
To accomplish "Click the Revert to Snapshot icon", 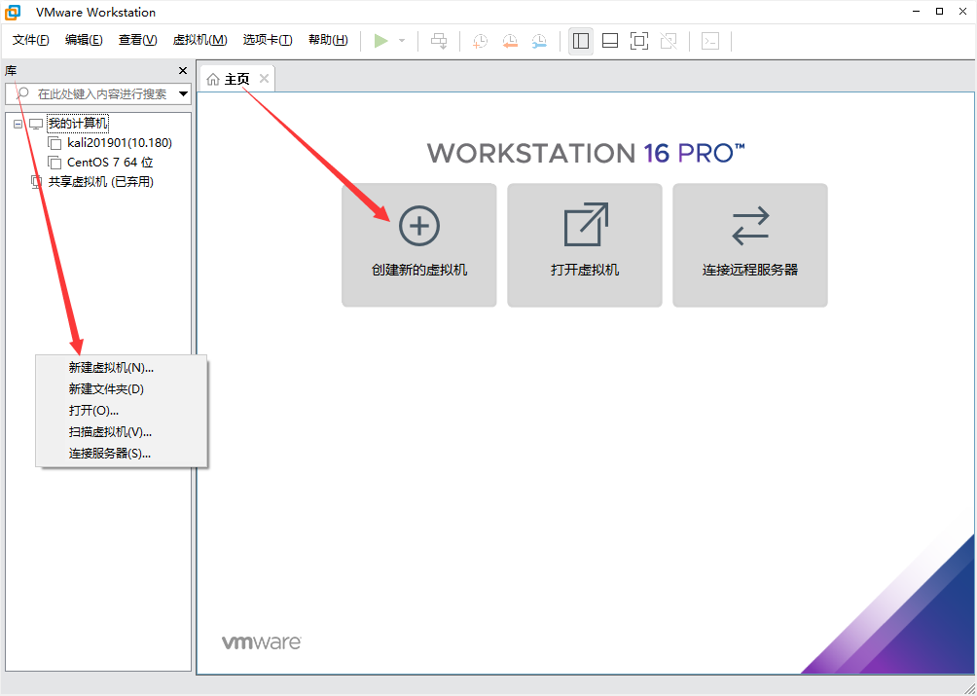I will (510, 41).
